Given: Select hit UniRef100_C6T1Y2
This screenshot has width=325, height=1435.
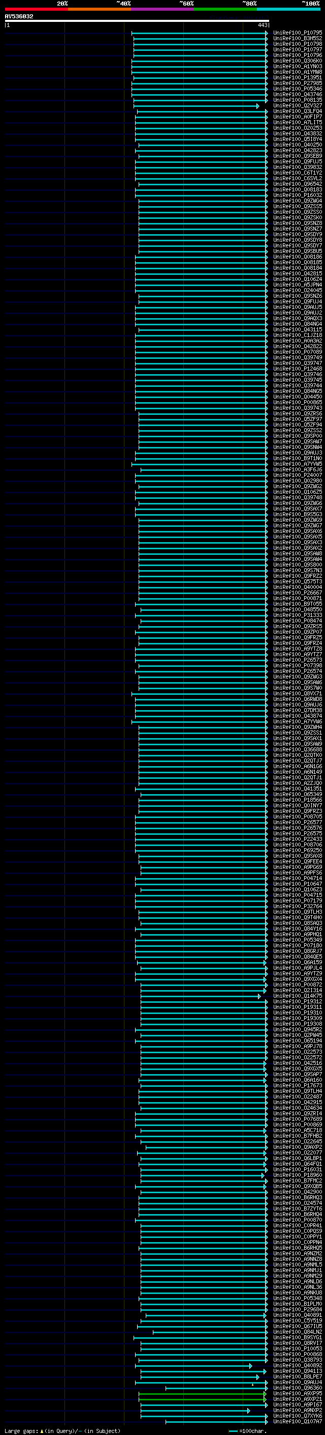Looking at the screenshot, I should click(x=297, y=173).
